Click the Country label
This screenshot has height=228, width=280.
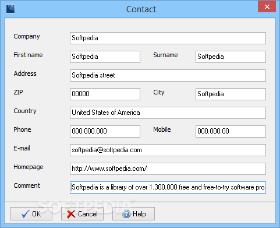pyautogui.click(x=25, y=111)
